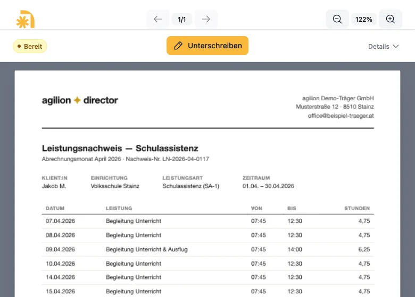Click 4,75 hours in 14.04.2026 row
Screen dimensions: 415x297
point(364,277)
